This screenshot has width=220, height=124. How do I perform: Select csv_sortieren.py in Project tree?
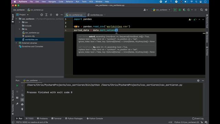coord(32,33)
